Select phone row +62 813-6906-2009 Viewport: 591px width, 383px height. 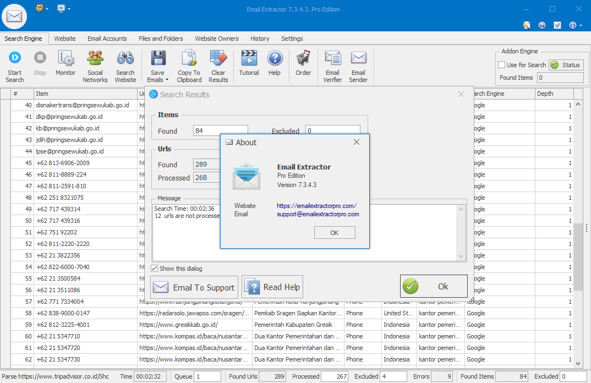pos(63,163)
